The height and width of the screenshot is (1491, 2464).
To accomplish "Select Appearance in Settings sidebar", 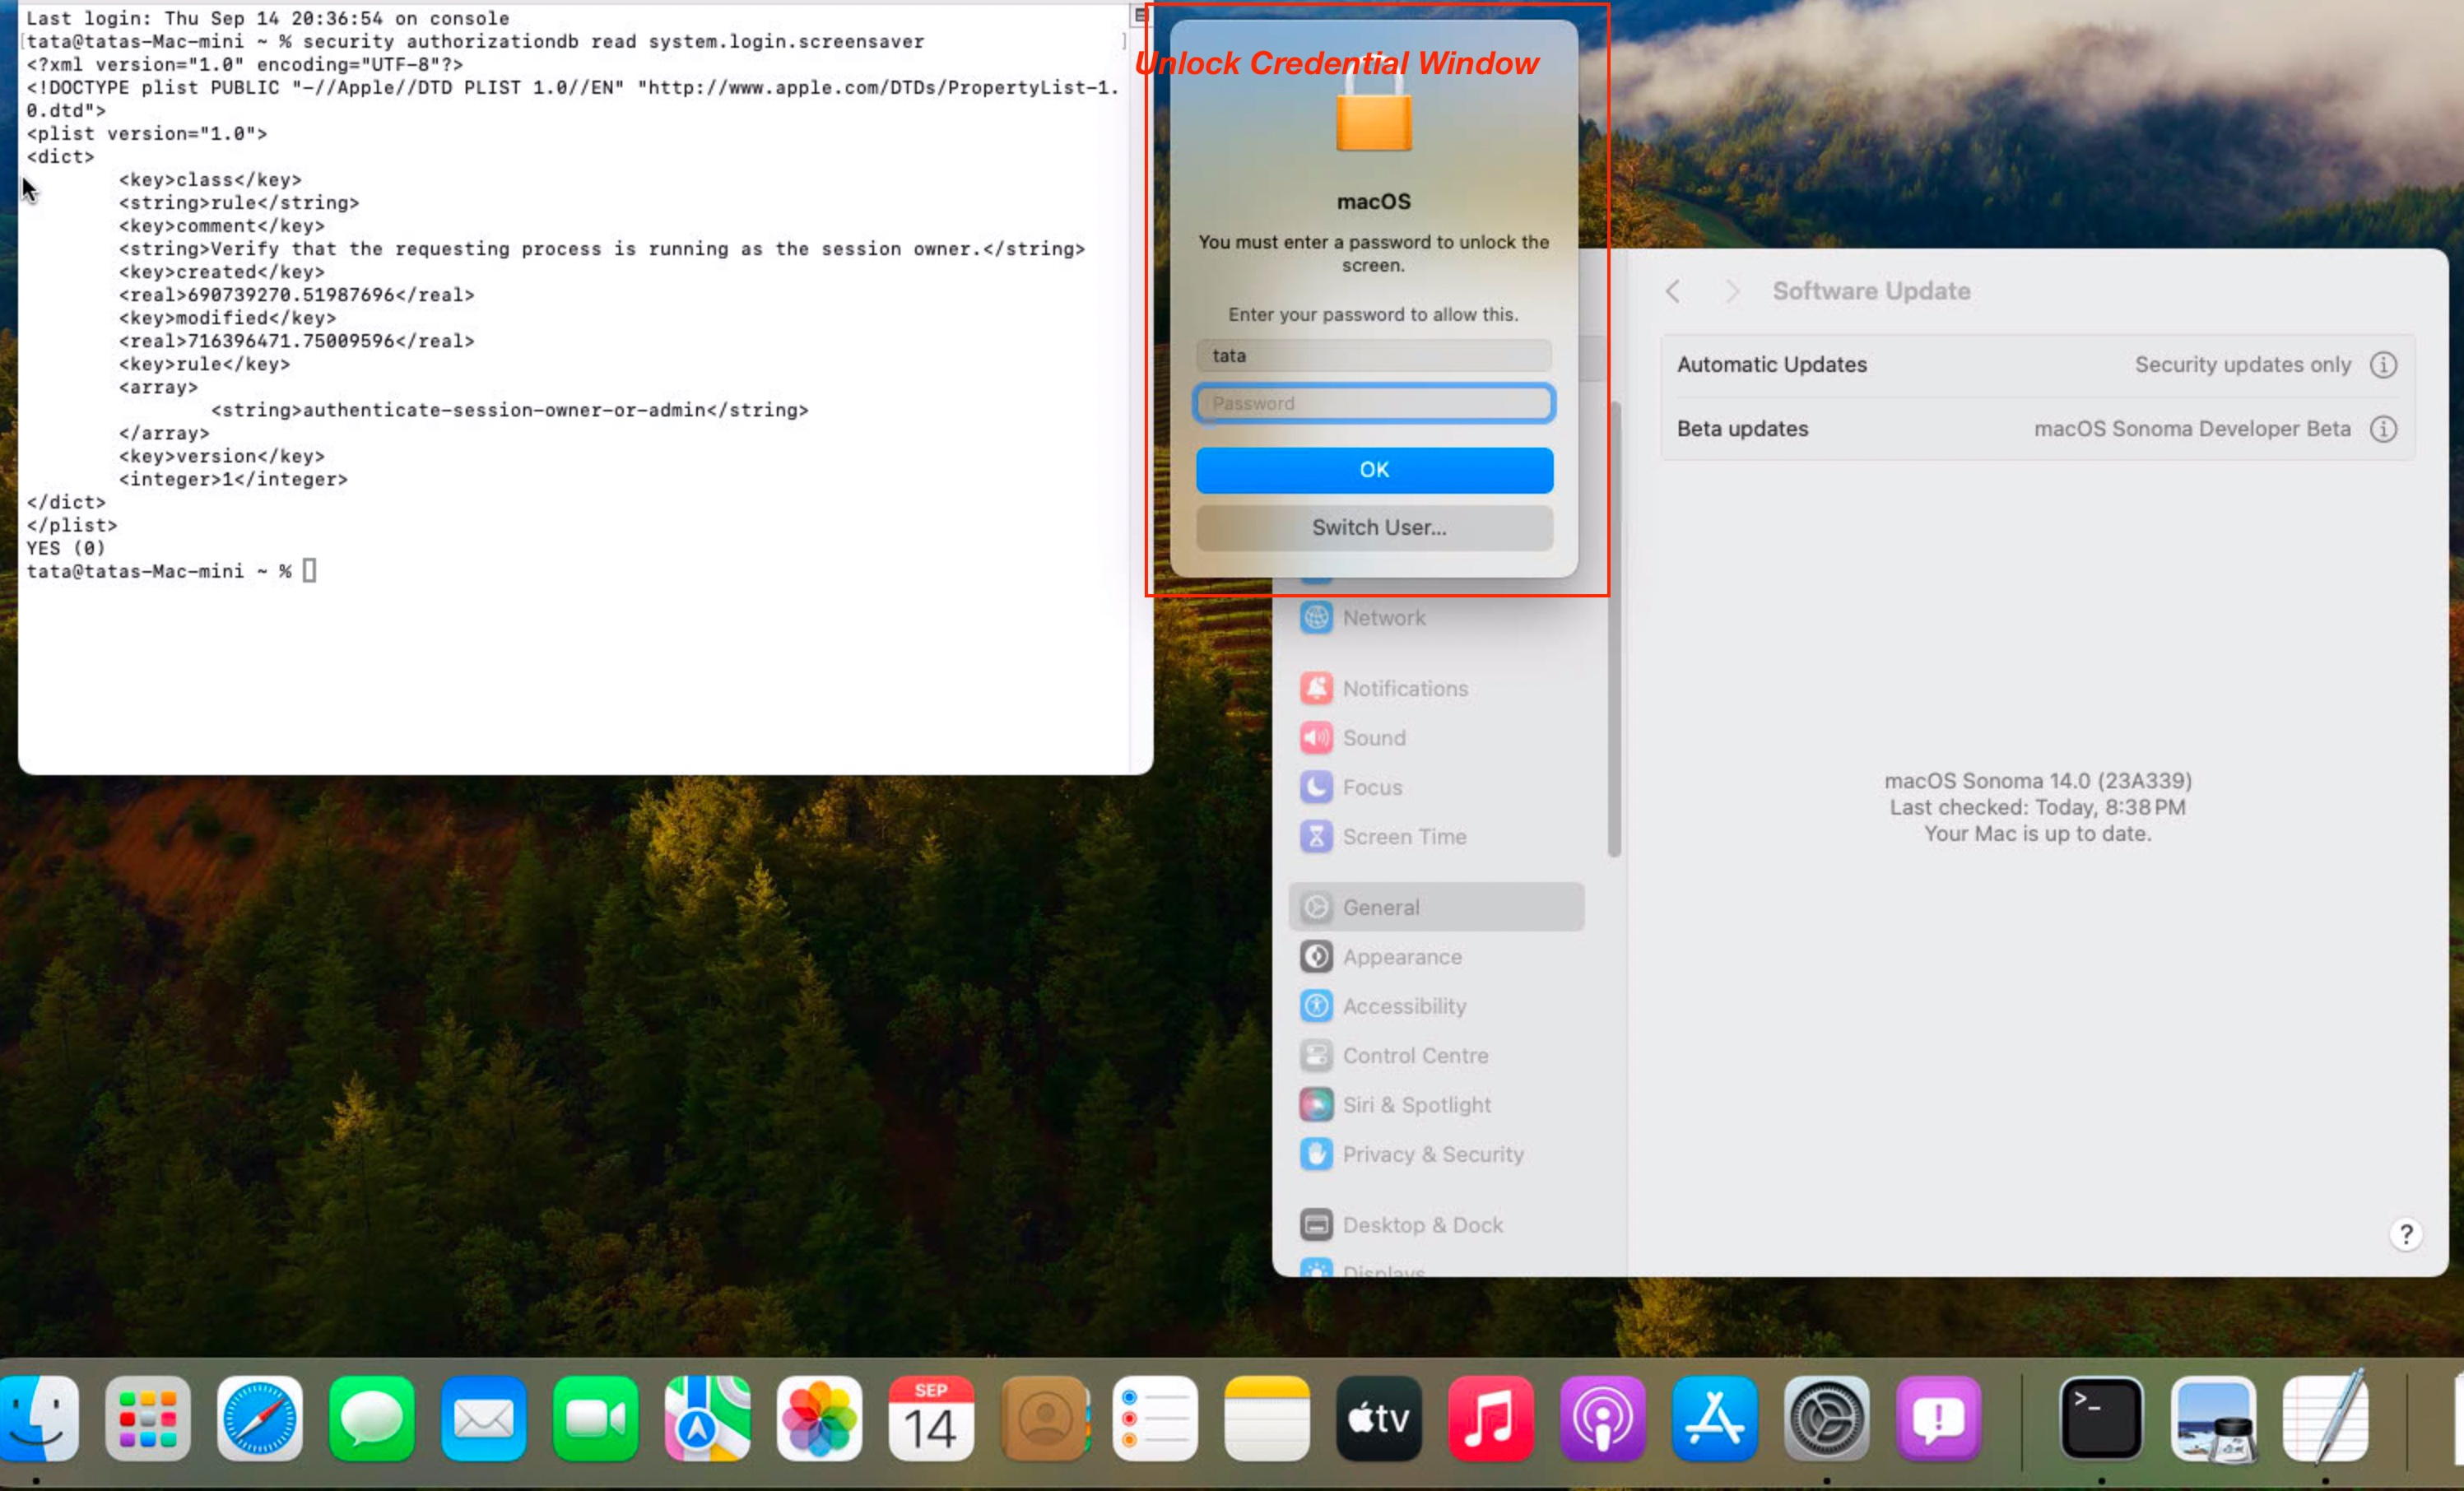I will (1436, 957).
